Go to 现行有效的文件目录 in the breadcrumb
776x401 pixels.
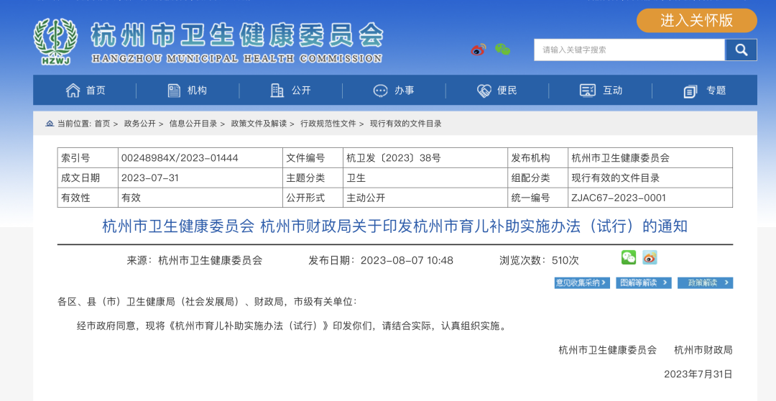(x=406, y=124)
